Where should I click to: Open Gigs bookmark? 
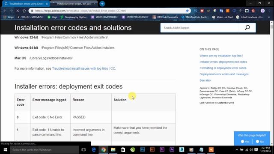(52, 17)
